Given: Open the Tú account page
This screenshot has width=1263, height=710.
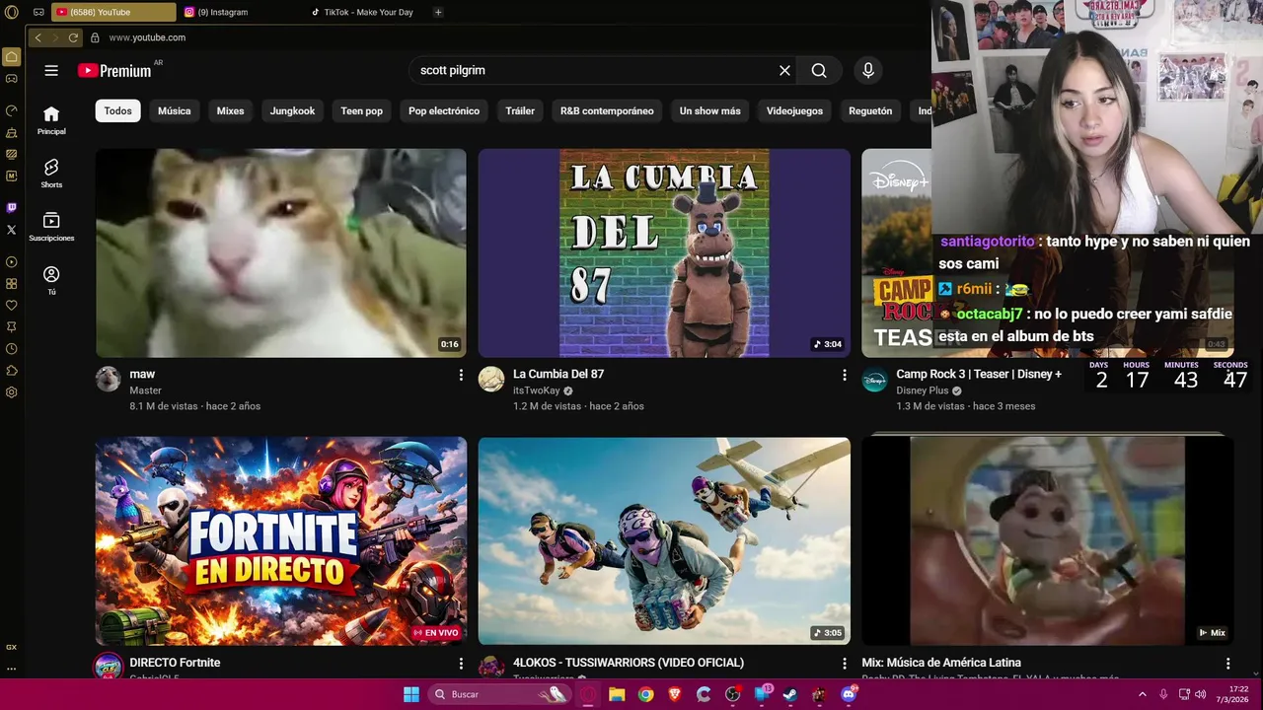Looking at the screenshot, I should (51, 280).
